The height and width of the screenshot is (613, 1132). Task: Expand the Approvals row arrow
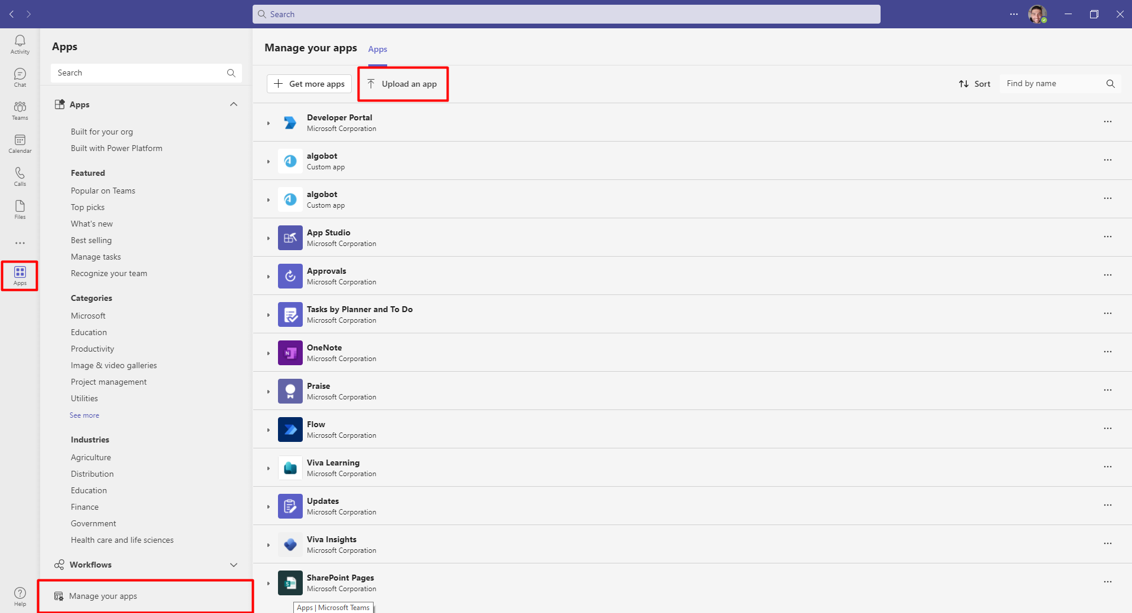[269, 277]
